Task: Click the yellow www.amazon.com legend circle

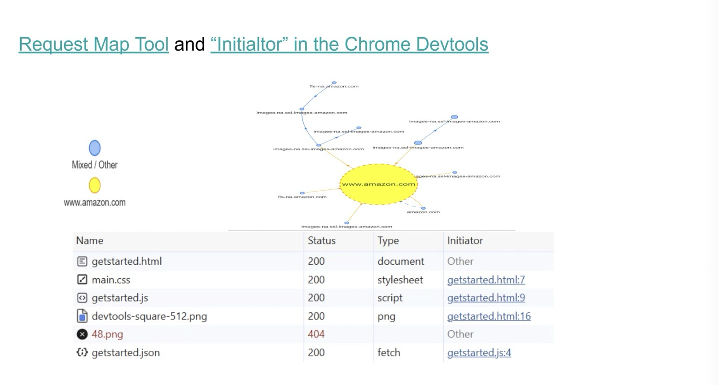Action: coord(95,185)
